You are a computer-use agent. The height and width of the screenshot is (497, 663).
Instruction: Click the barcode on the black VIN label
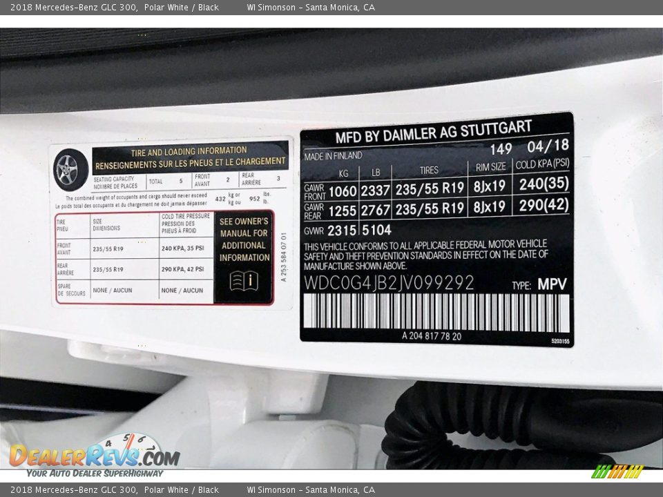click(x=436, y=313)
